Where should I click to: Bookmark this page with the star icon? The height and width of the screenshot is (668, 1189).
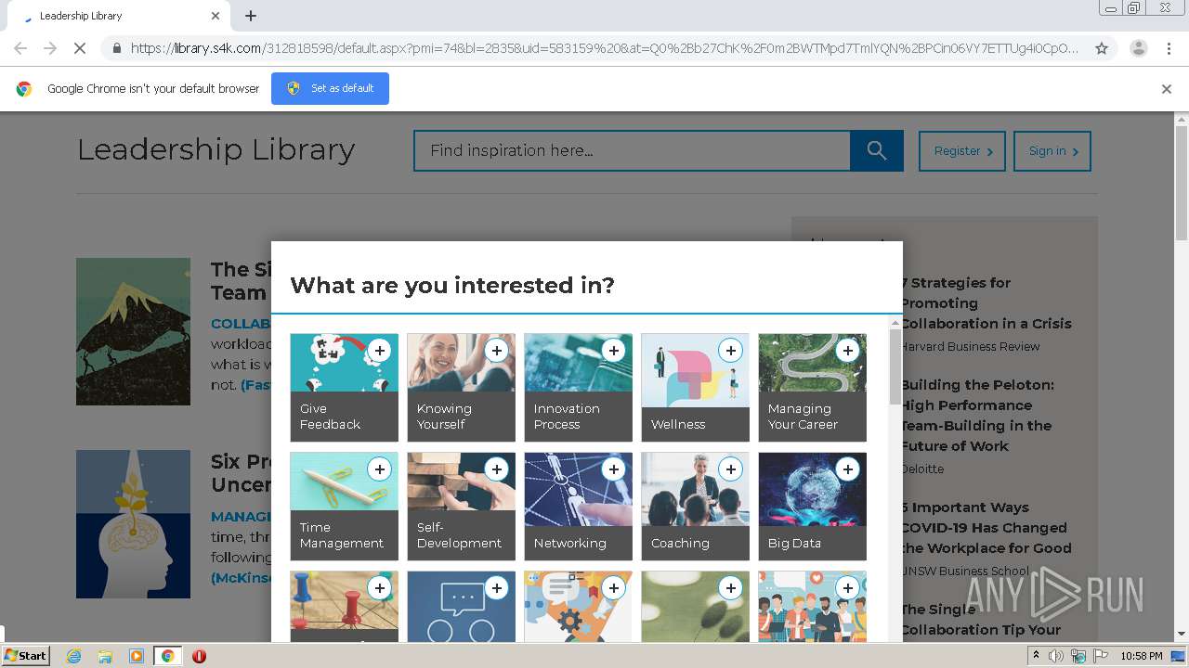tap(1102, 48)
